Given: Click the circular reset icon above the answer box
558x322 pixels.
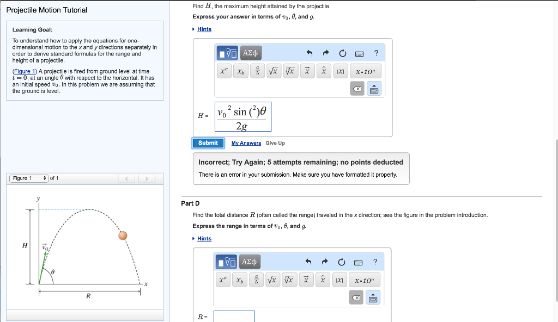Looking at the screenshot, I should tap(342, 53).
